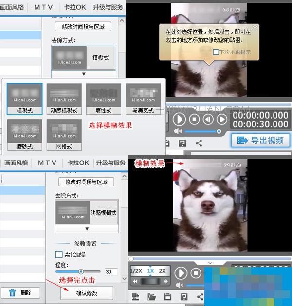Step to next frame in upper player
The image size is (292, 306).
(222, 119)
